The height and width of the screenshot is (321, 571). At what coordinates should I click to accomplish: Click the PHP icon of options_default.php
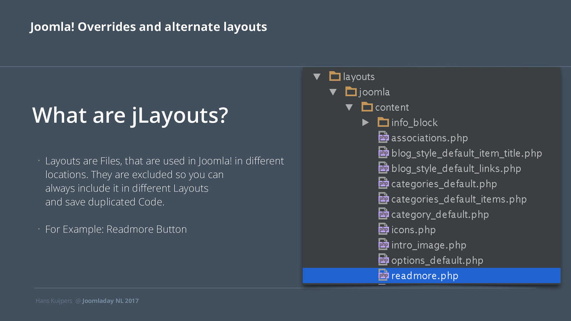tap(384, 260)
